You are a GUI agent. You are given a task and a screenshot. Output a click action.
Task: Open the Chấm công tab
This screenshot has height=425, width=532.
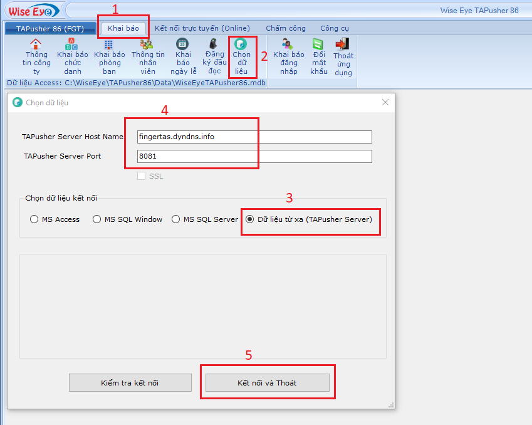pyautogui.click(x=286, y=28)
